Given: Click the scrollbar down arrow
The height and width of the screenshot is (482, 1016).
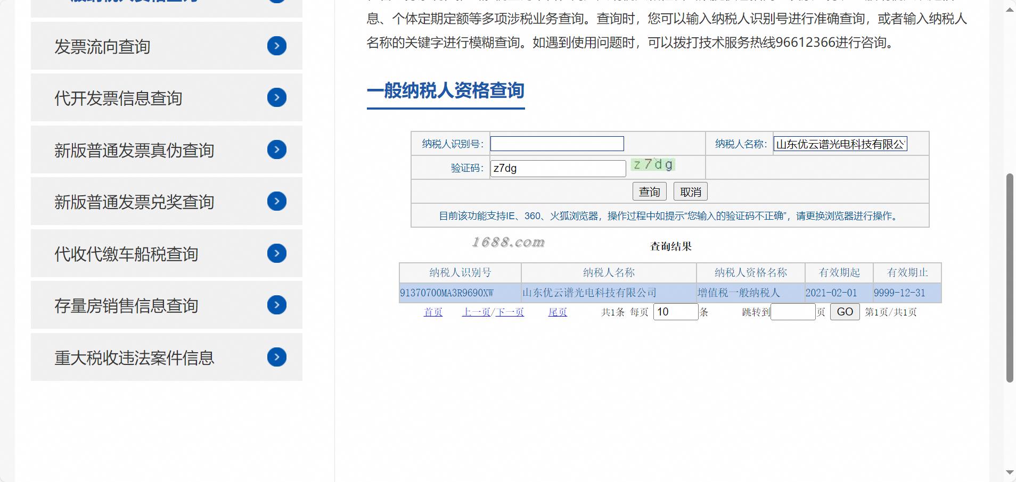Looking at the screenshot, I should click(x=1010, y=472).
